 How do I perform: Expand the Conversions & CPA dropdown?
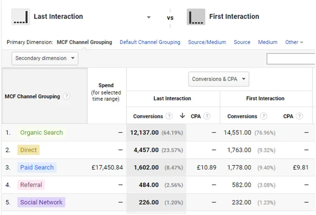pyautogui.click(x=219, y=79)
